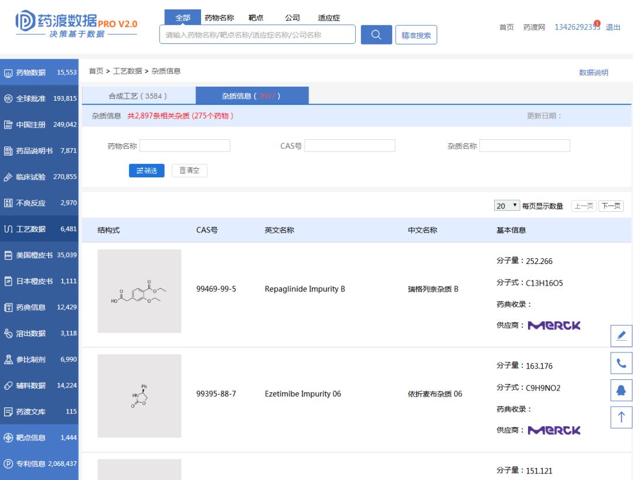The height and width of the screenshot is (480, 633).
Task: Click into the CAS号 filter input field
Action: pyautogui.click(x=349, y=146)
